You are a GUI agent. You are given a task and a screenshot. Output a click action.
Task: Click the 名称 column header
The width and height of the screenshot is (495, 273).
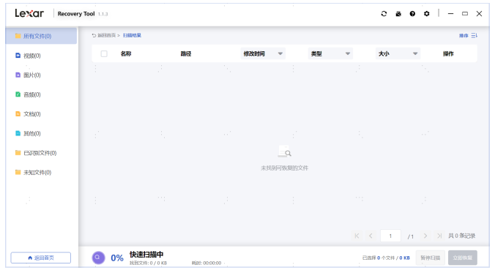coord(126,53)
